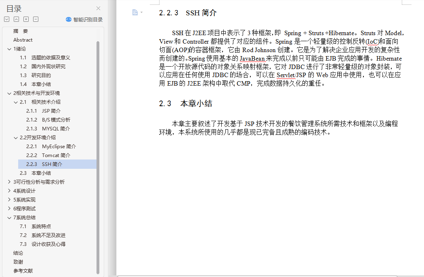The height and width of the screenshot is (277, 424).
Task: Click the underlined IoC in the paragraph
Action: point(373,42)
